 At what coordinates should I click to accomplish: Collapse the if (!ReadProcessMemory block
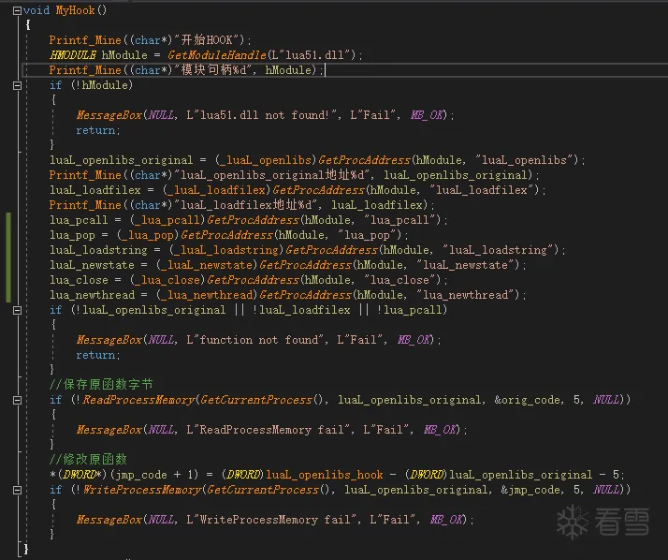pyautogui.click(x=17, y=401)
